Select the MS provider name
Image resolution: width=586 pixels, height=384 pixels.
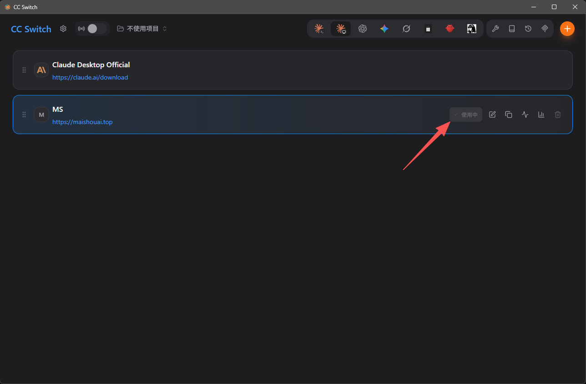[x=58, y=109]
